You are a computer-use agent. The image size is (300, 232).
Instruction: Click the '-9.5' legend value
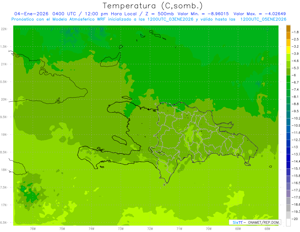pos(295,111)
